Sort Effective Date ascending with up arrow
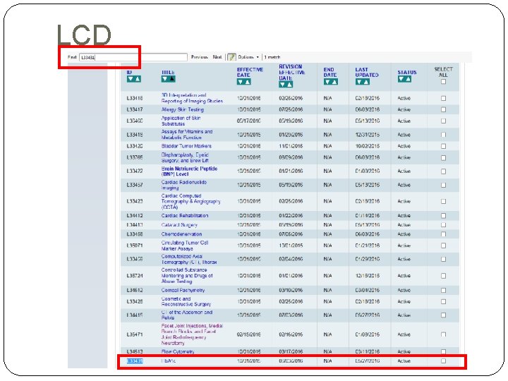508x381 pixels. [248, 82]
